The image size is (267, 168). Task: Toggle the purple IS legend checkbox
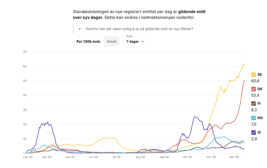coord(253,132)
